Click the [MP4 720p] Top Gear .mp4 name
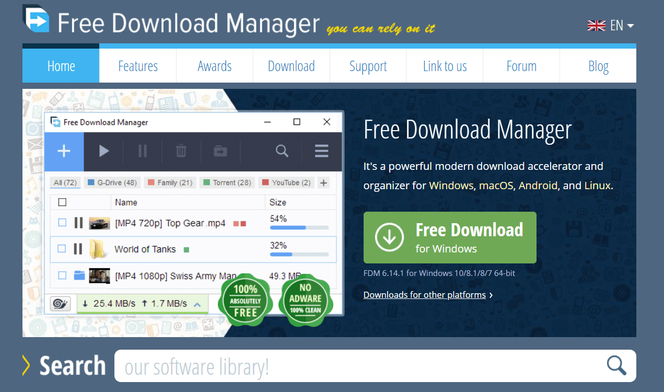Image resolution: width=664 pixels, height=392 pixels. click(170, 223)
